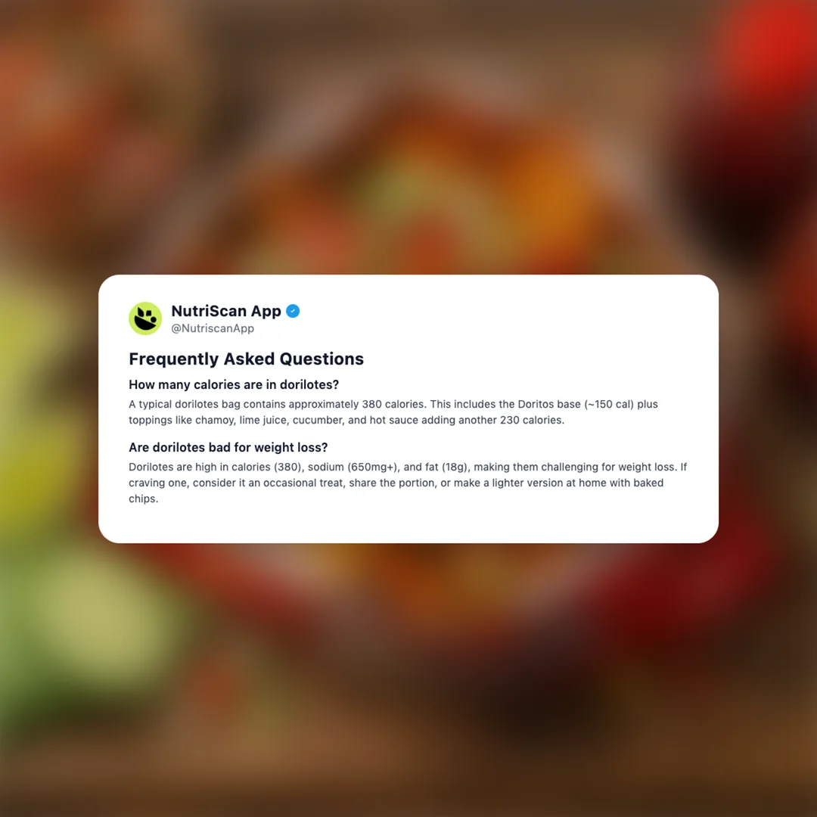
Task: Click the word 'chips.' ending the answer
Action: point(143,499)
